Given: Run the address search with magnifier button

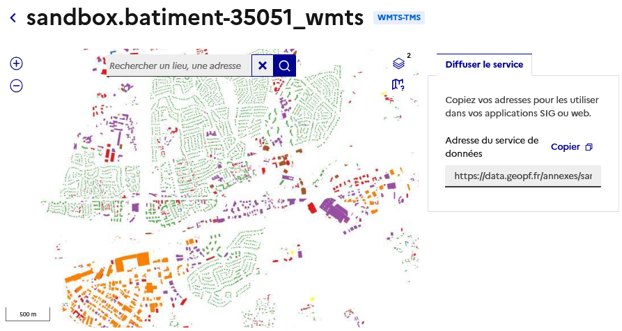Looking at the screenshot, I should click(284, 66).
